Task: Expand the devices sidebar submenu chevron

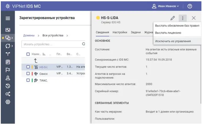Action: (x=12, y=38)
